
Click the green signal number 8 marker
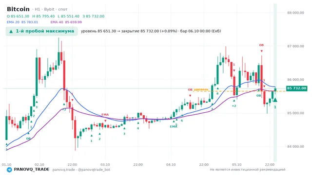(x=217, y=93)
